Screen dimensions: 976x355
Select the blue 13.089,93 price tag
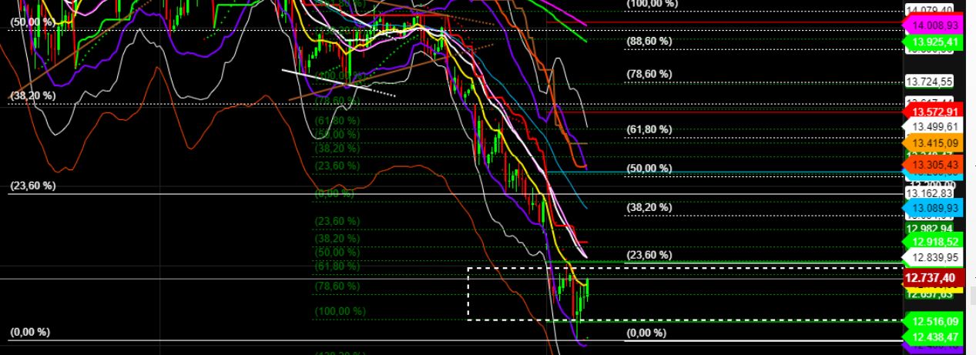[x=931, y=208]
